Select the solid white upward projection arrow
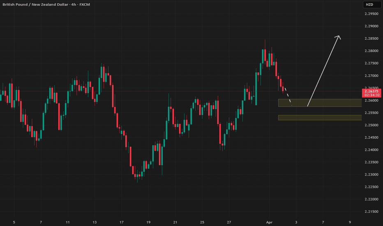This screenshot has width=383, height=226. pos(323,71)
